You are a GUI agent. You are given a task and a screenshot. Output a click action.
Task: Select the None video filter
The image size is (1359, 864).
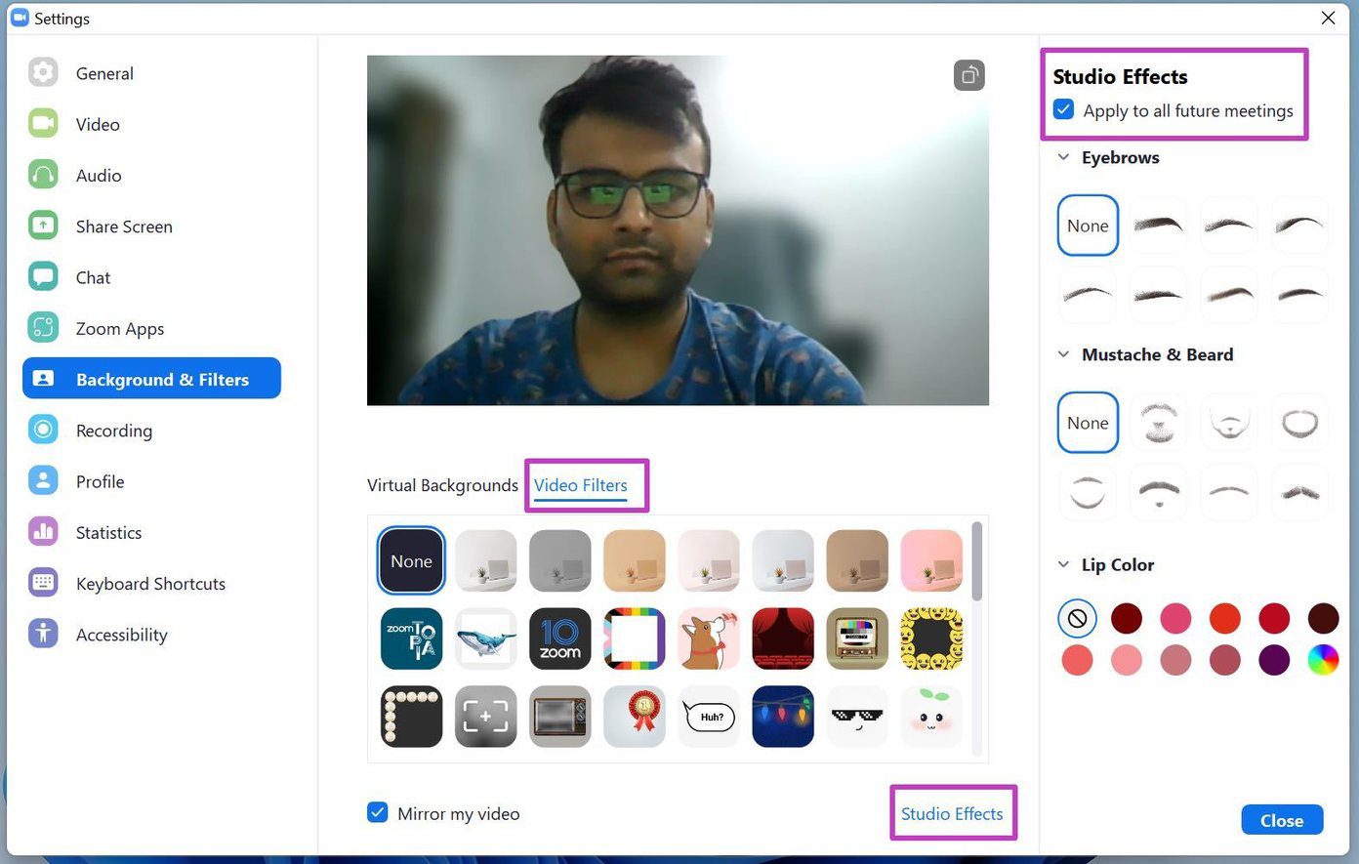pos(411,561)
